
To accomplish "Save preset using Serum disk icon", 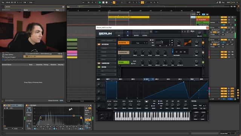I will (151, 32).
